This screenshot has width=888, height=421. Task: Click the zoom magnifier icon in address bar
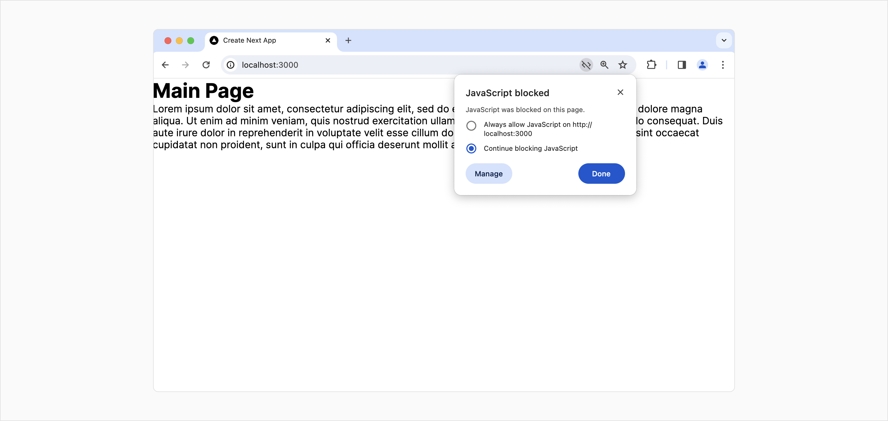[604, 65]
